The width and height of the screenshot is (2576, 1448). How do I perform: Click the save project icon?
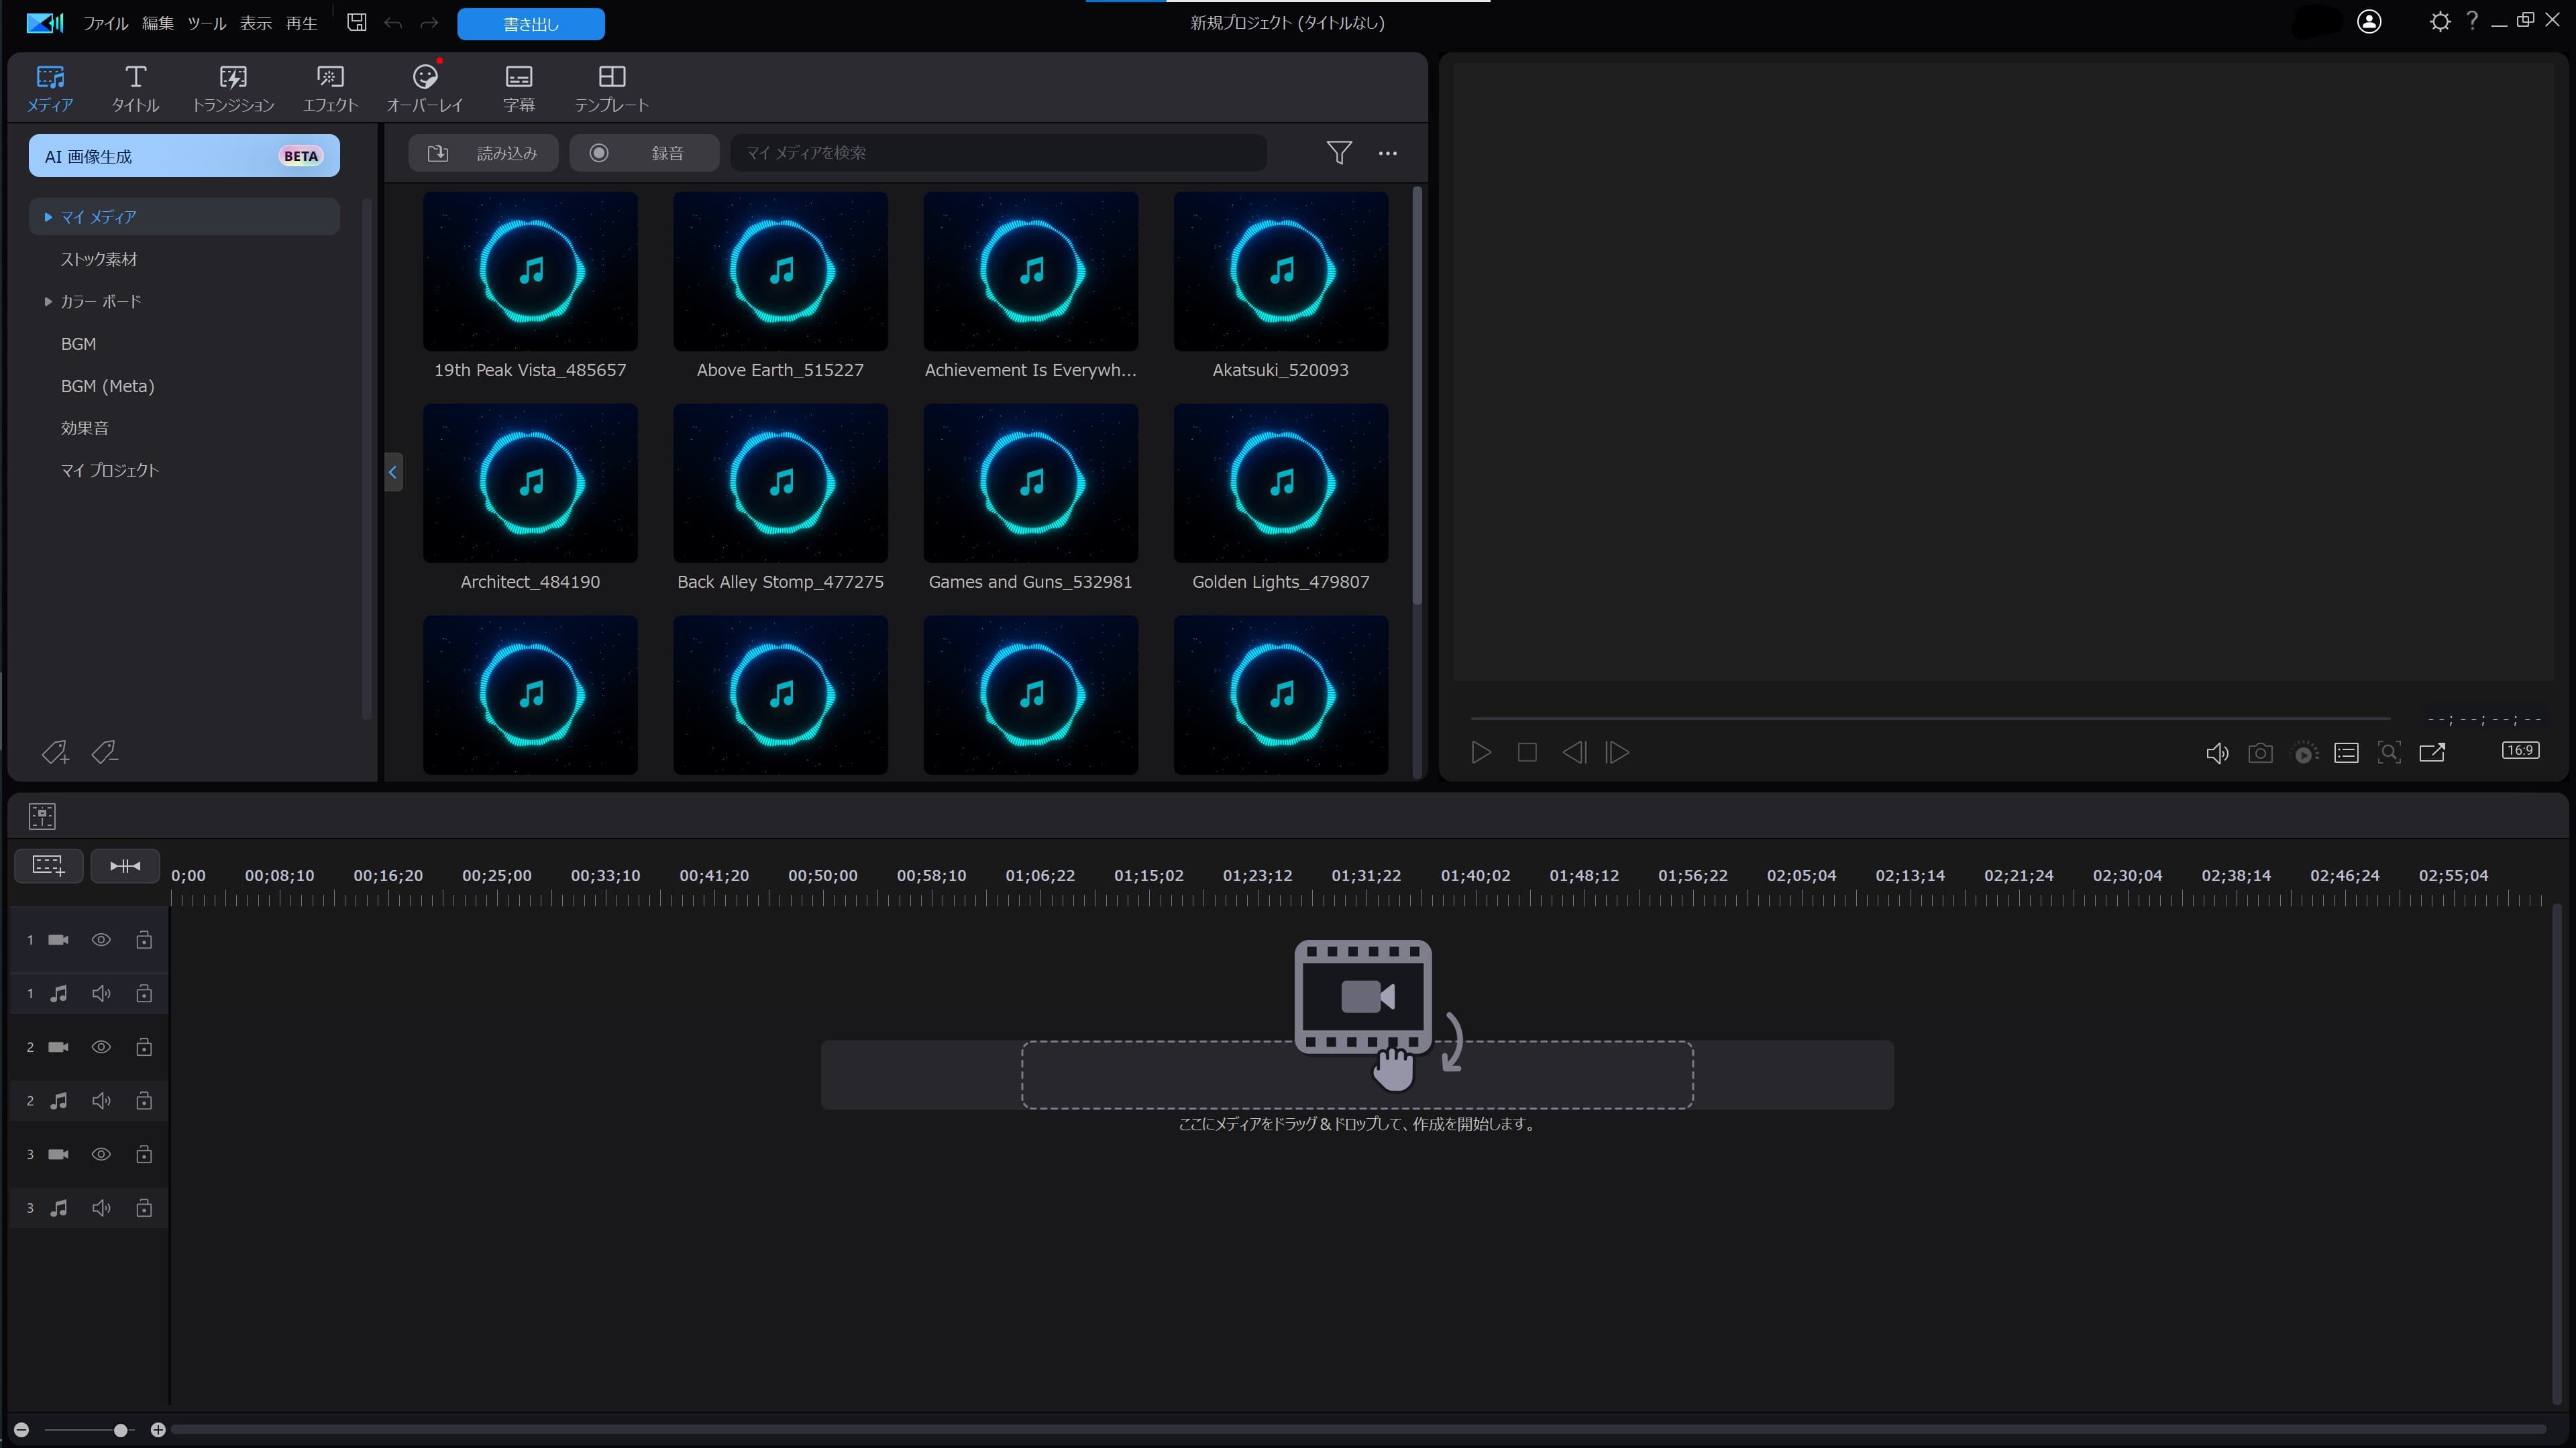(x=356, y=22)
